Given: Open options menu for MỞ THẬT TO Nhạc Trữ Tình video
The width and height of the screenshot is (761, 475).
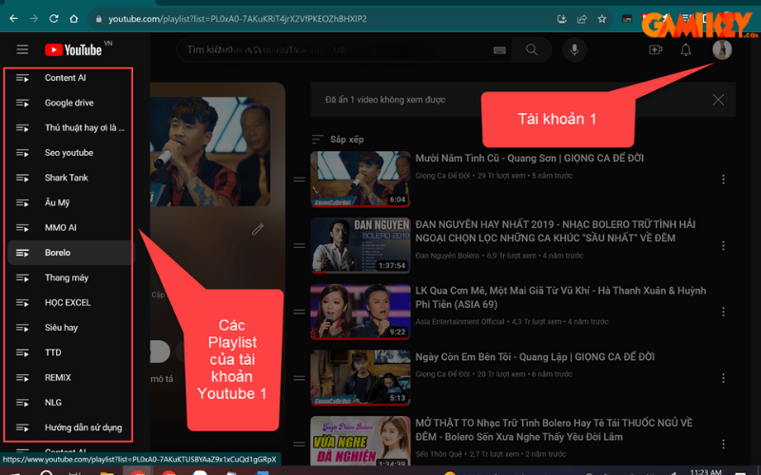Looking at the screenshot, I should [723, 444].
